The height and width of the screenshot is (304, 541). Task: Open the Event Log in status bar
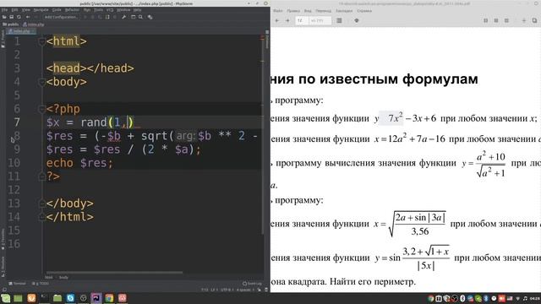click(252, 284)
